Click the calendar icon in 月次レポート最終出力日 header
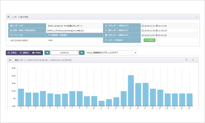Screen dimensions: 205x123 point(106,35)
